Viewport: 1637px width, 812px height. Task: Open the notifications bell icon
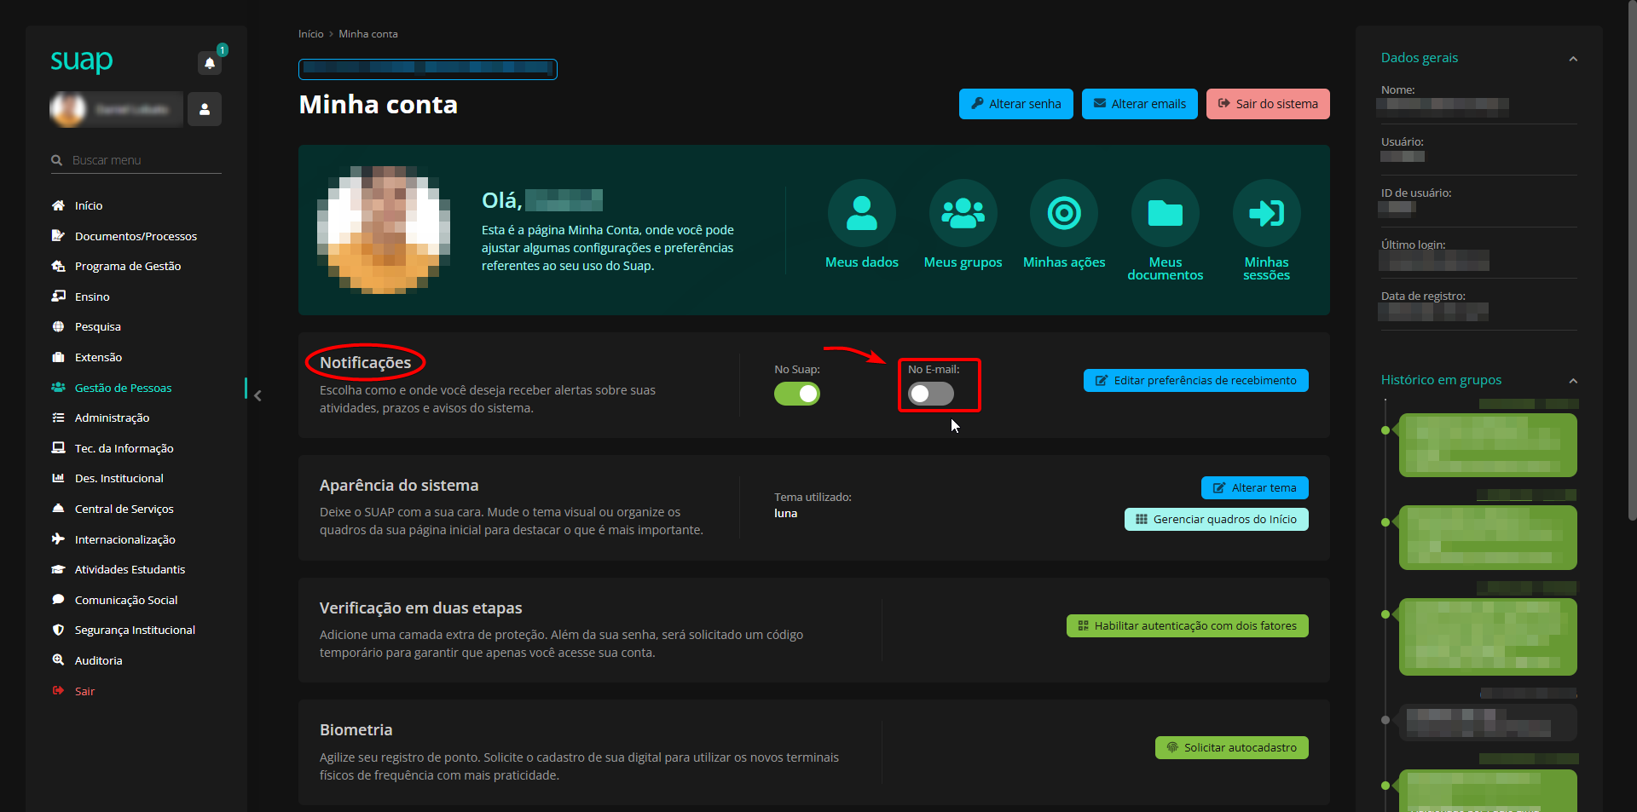tap(210, 62)
